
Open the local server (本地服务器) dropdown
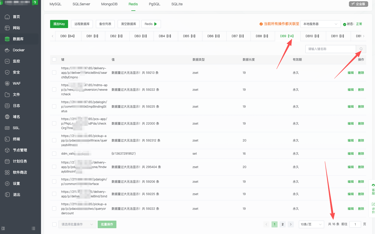pyautogui.click(x=320, y=24)
